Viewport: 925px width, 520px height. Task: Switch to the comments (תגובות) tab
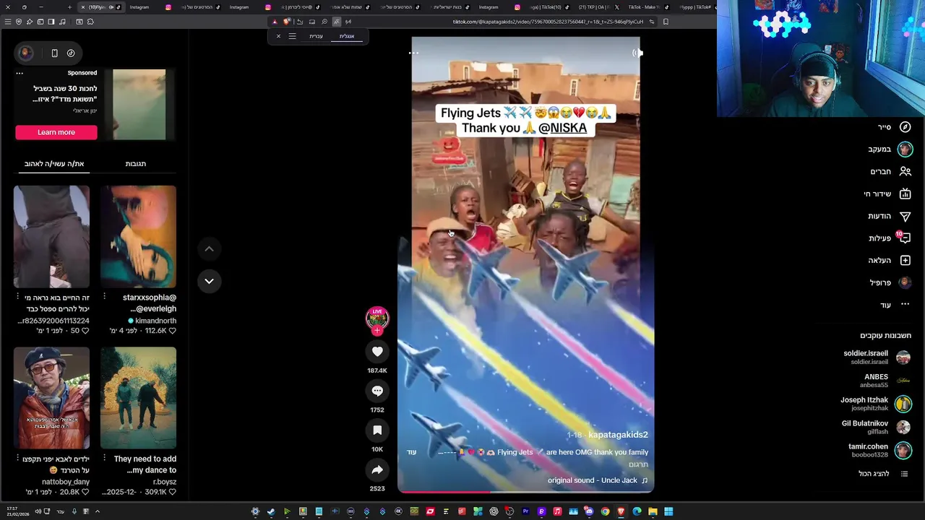coord(136,164)
